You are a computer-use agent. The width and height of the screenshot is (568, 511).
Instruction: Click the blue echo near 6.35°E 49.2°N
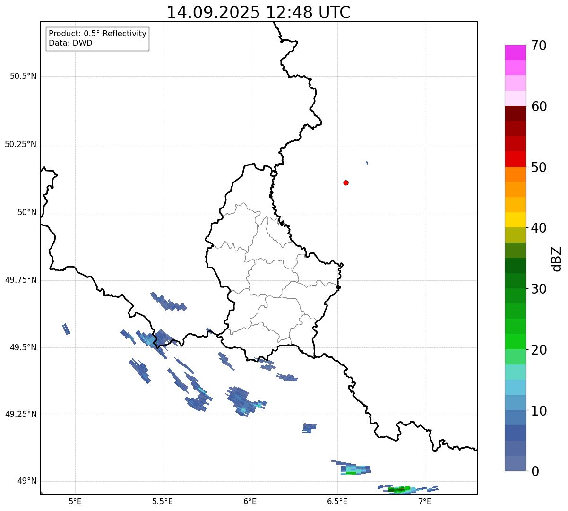click(x=309, y=428)
